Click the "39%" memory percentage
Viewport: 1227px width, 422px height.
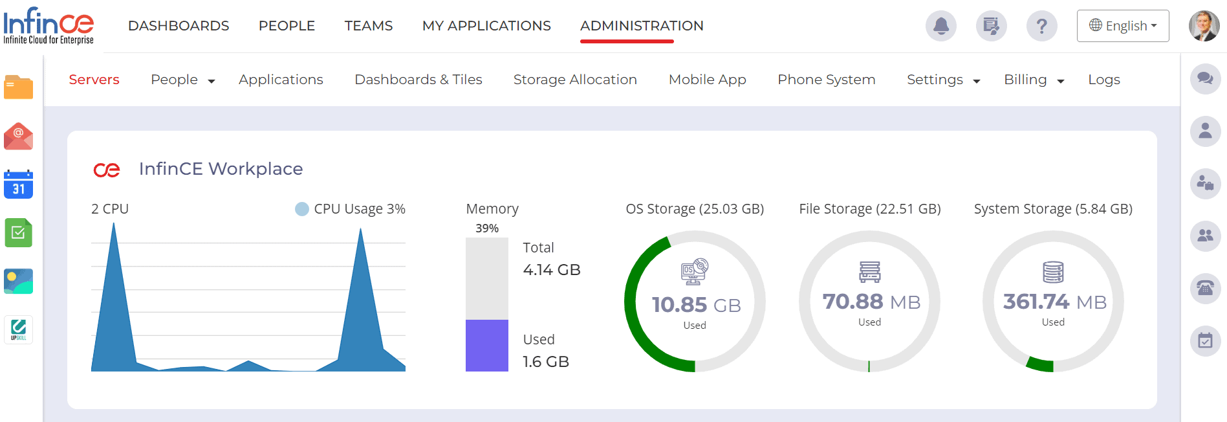click(487, 228)
